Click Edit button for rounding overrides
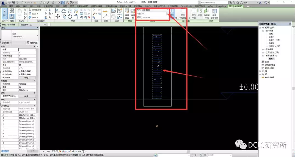The image size is (295, 157). 27,78
